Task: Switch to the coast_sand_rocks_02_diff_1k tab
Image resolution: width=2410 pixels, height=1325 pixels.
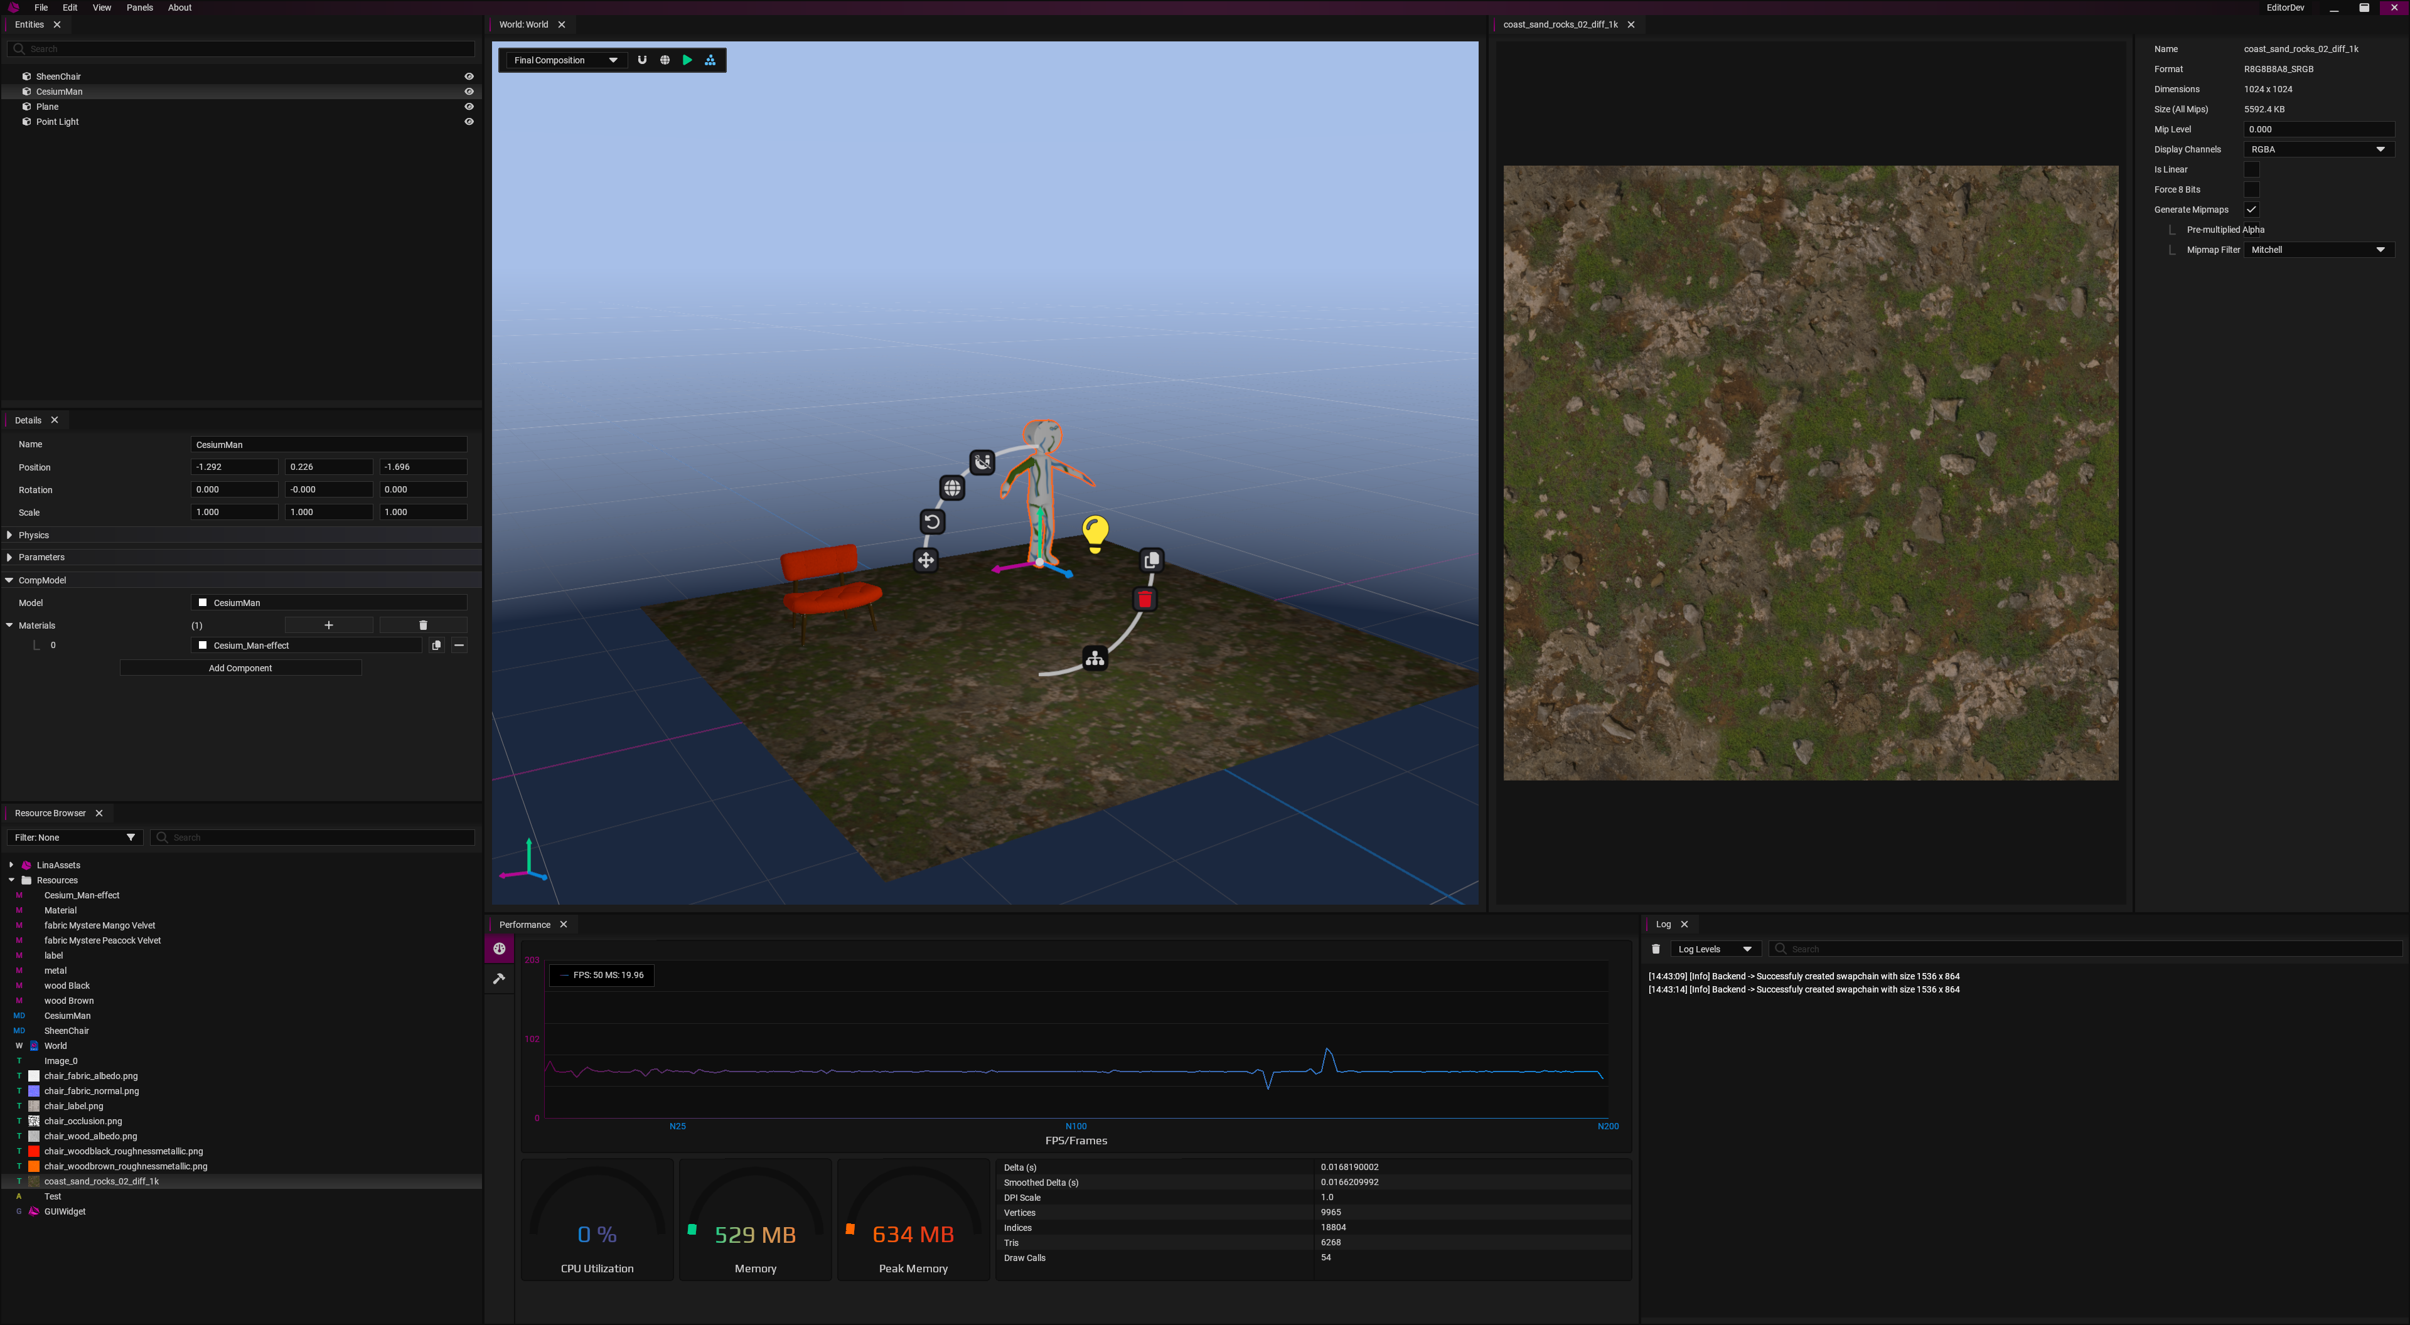Action: tap(1560, 24)
